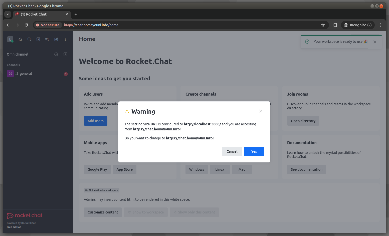Click the Omnichannel section label

pos(18,54)
